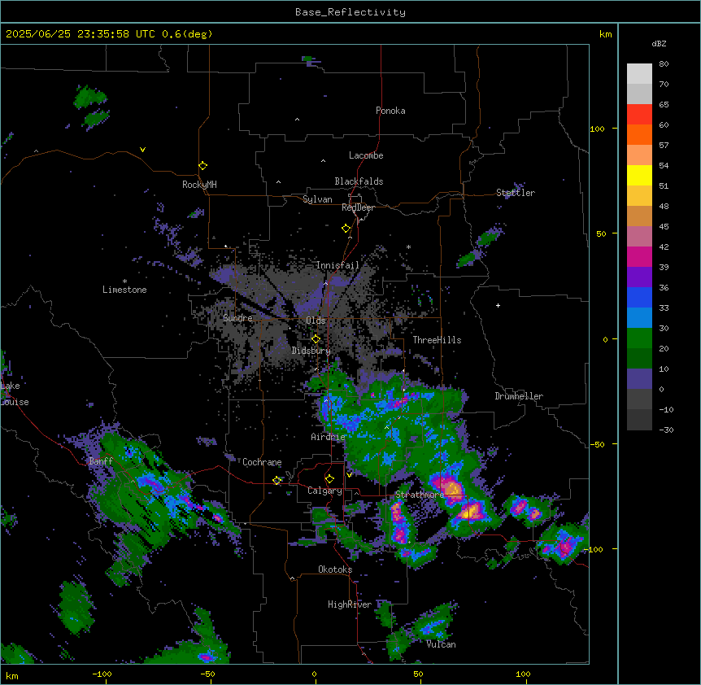Click the Cochrane city label
701x685 pixels.
[x=262, y=462]
